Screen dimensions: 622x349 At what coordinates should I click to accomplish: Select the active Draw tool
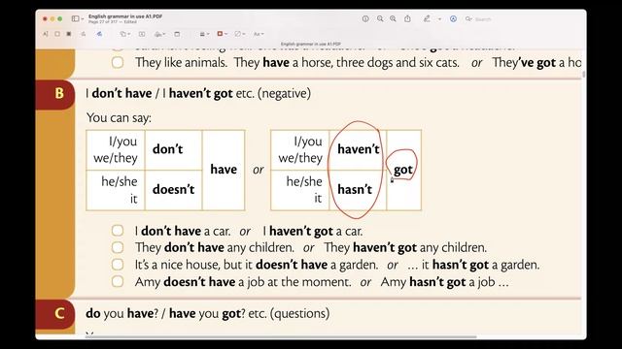pyautogui.click(x=99, y=34)
